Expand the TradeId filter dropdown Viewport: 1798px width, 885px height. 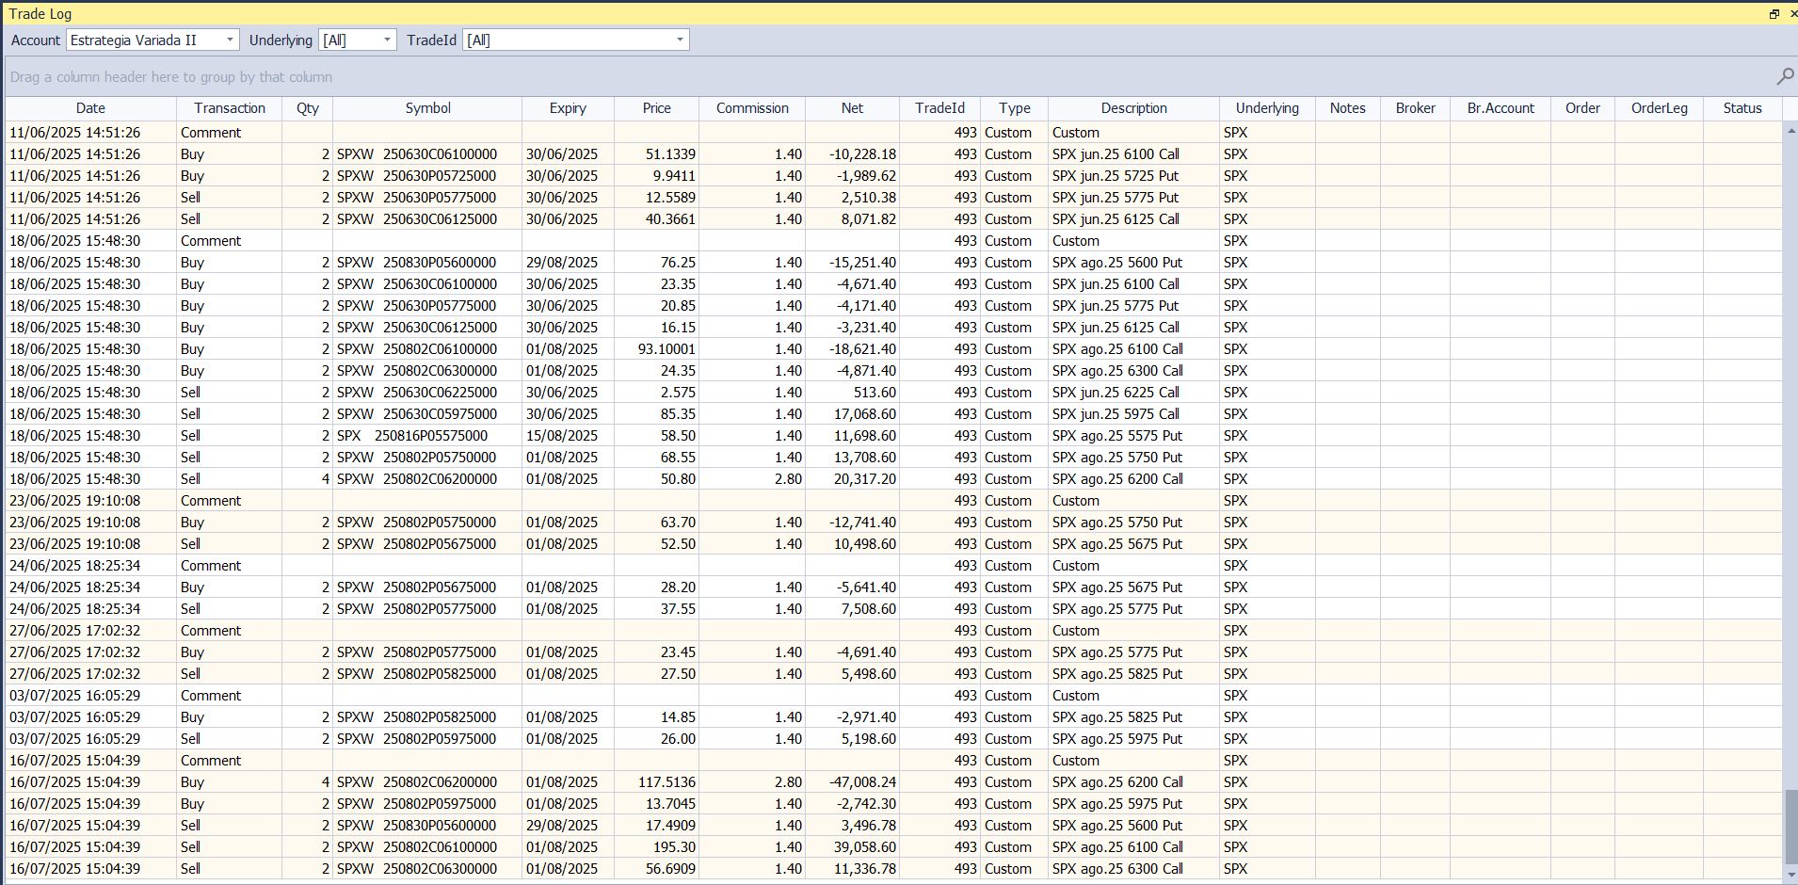coord(680,40)
